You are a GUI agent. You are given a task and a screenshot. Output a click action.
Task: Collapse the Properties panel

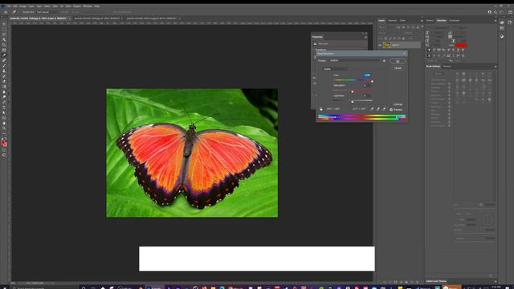(363, 34)
